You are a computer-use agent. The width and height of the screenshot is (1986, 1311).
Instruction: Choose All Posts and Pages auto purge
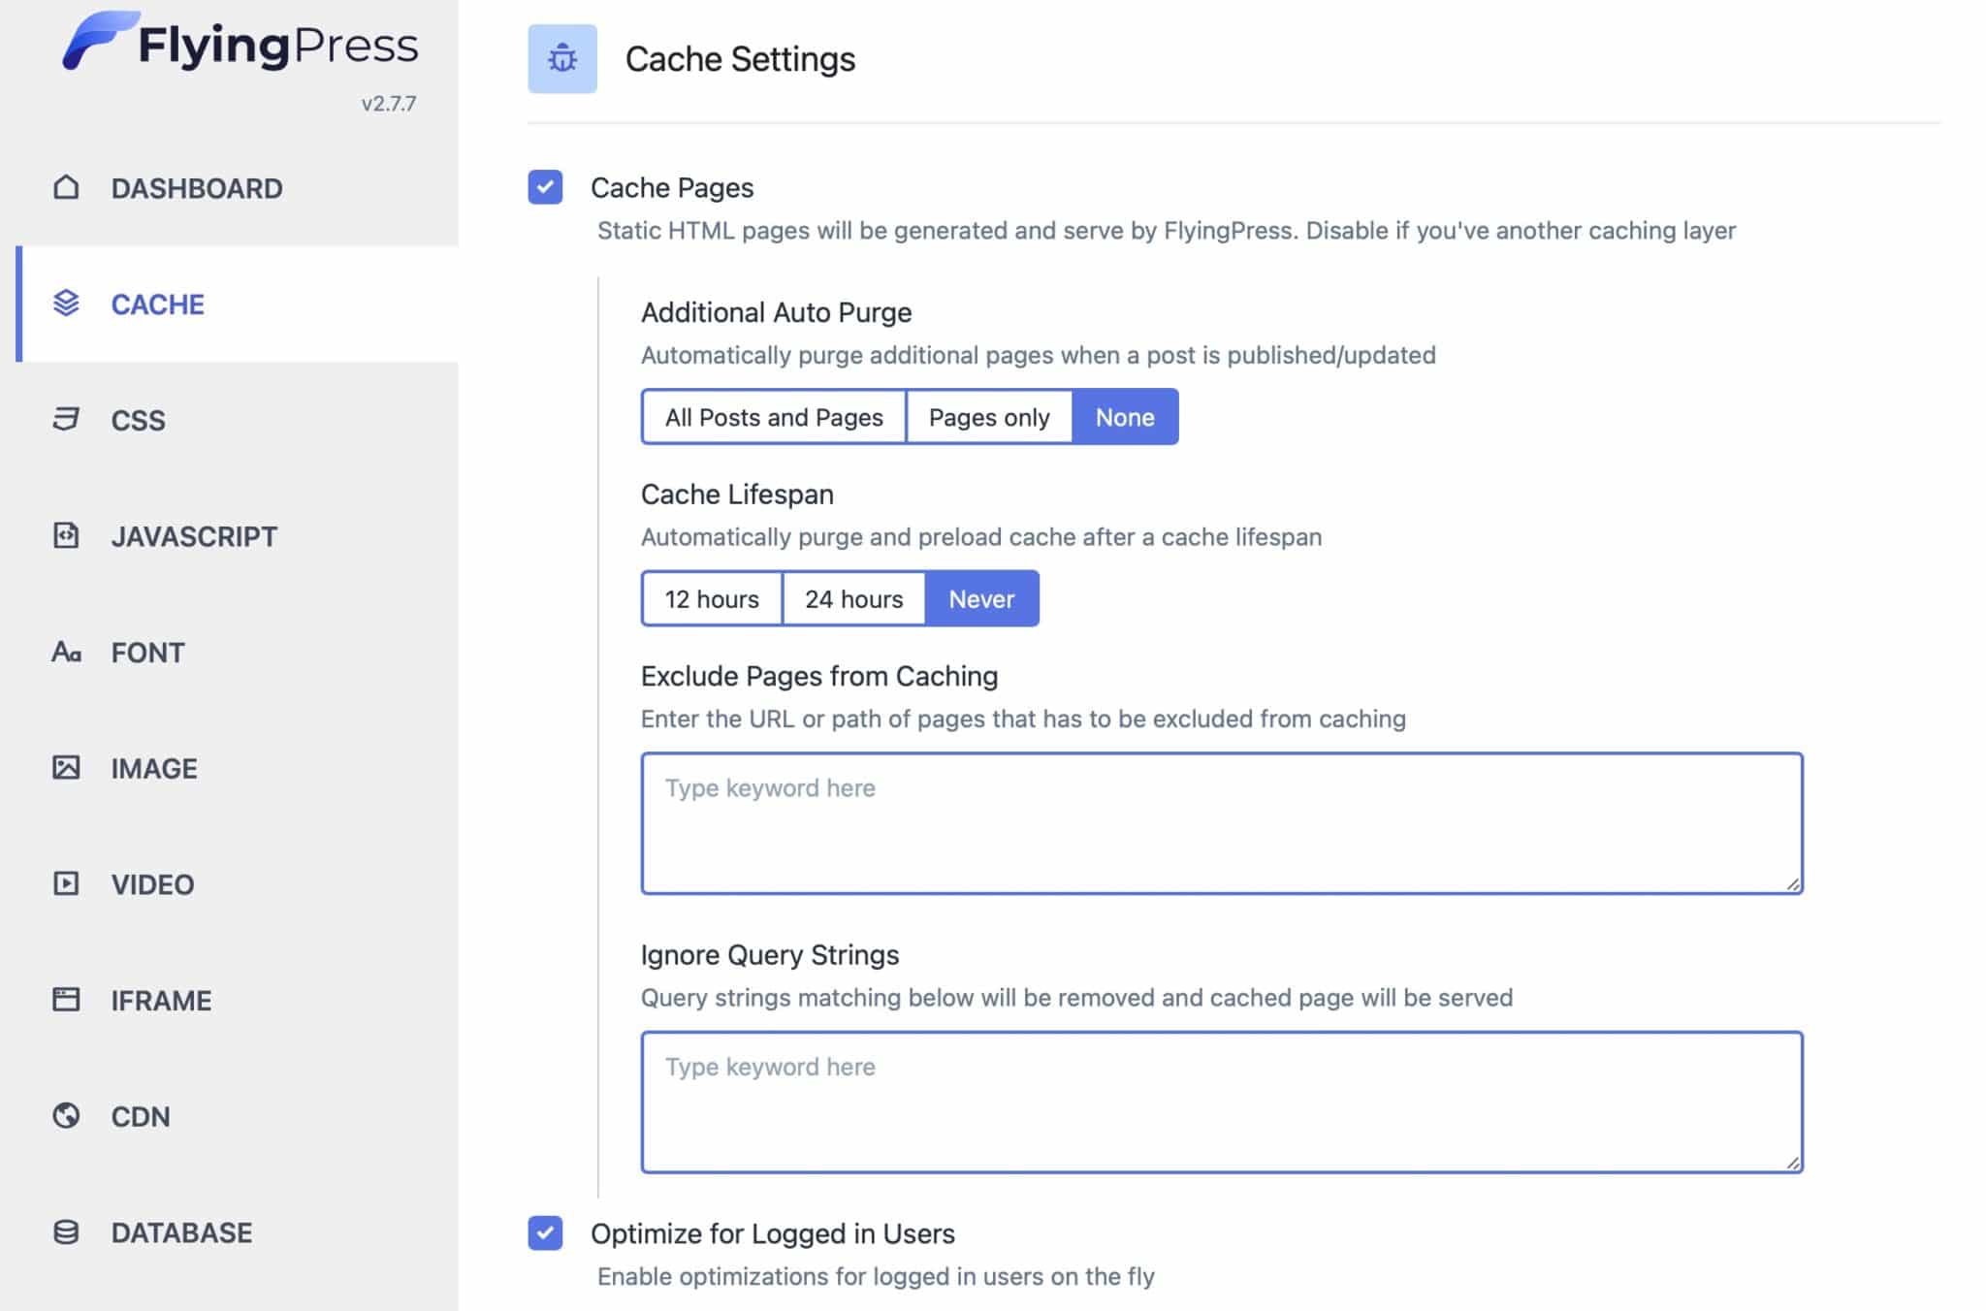click(x=774, y=417)
